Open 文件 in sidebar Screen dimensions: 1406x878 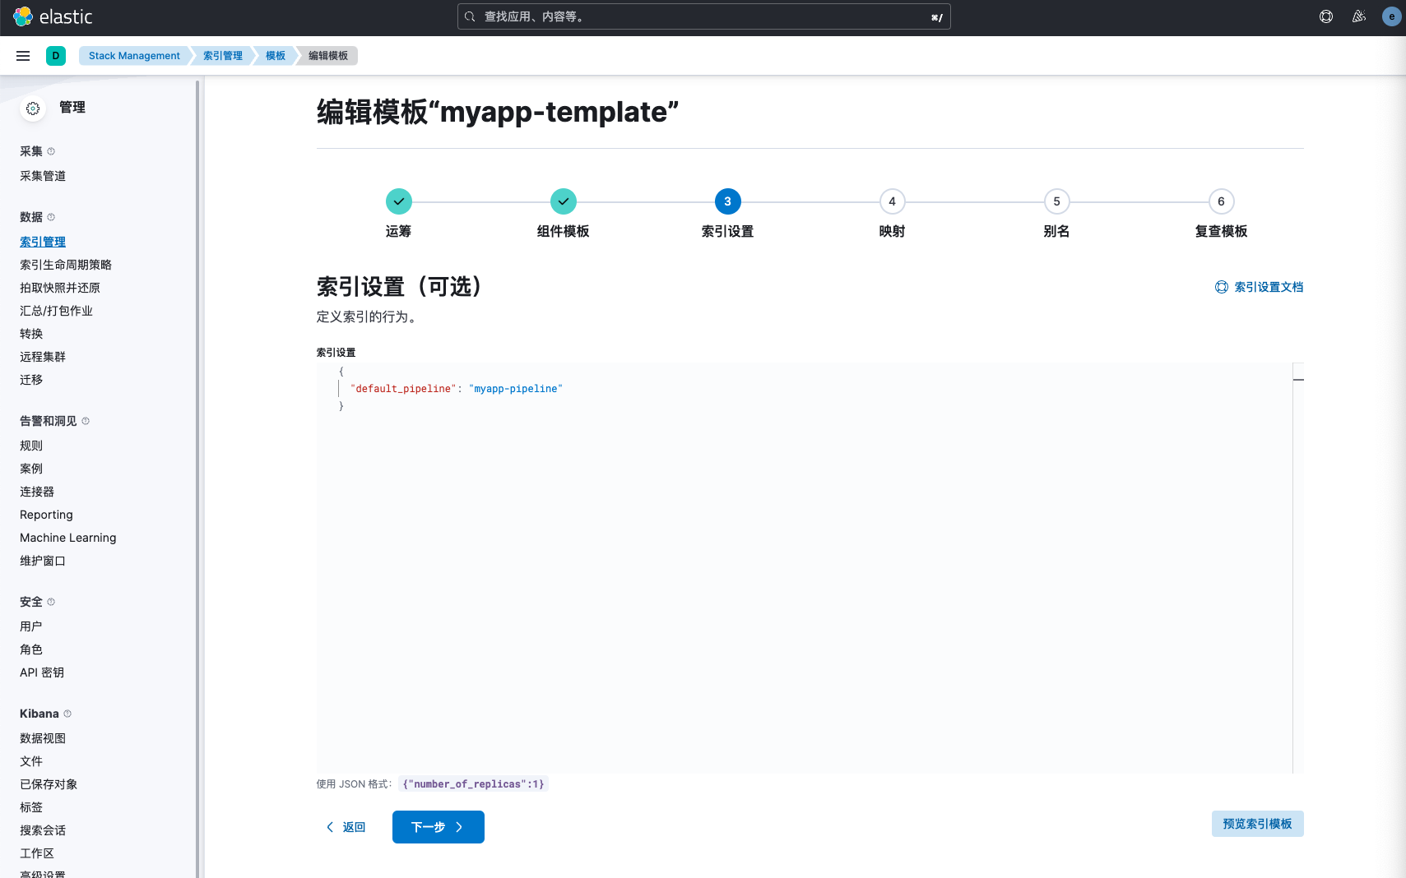(31, 761)
